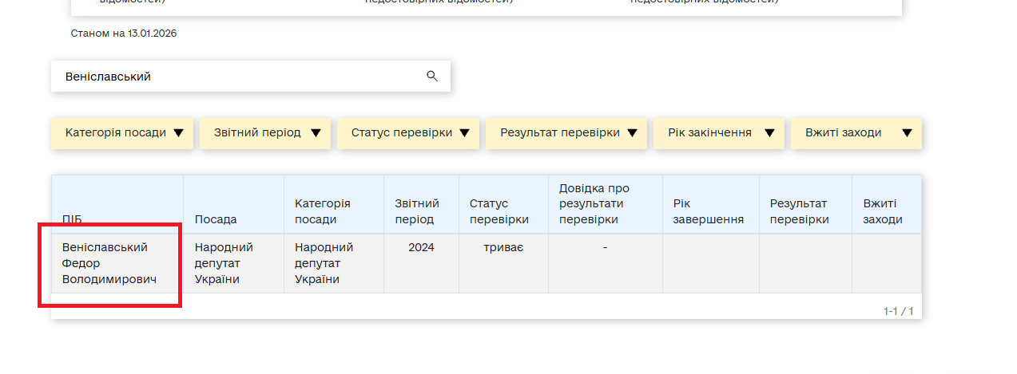The height and width of the screenshot is (374, 1017).
Task: Open the Статус перевірки filter dropdown
Action: pyautogui.click(x=409, y=133)
